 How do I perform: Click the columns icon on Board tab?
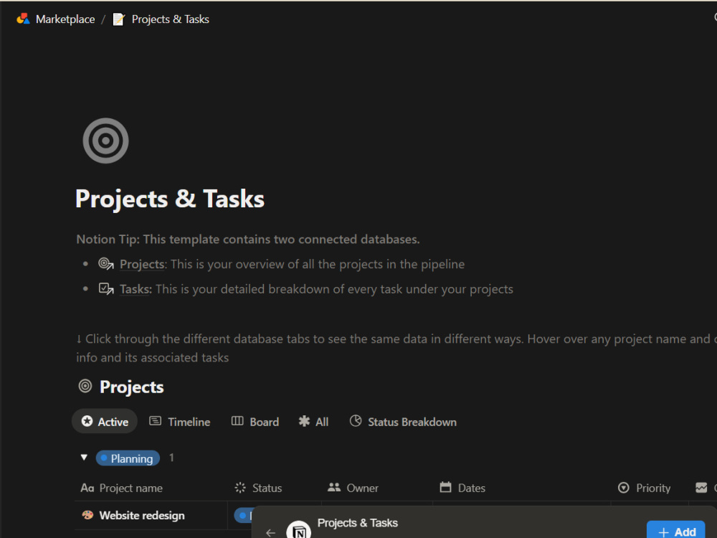237,421
